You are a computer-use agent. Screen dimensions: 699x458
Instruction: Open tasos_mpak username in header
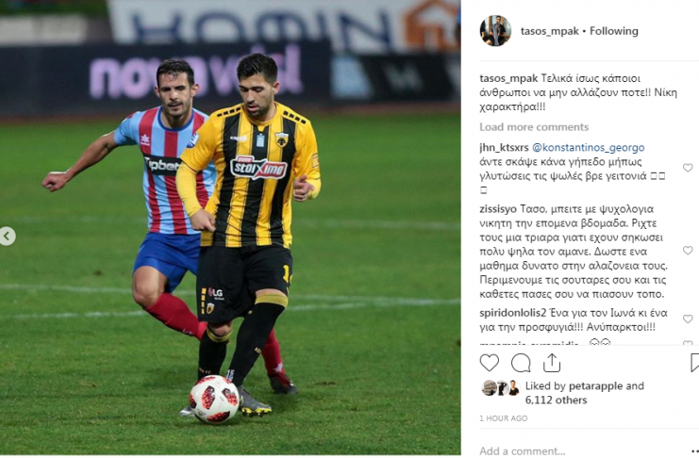550,31
